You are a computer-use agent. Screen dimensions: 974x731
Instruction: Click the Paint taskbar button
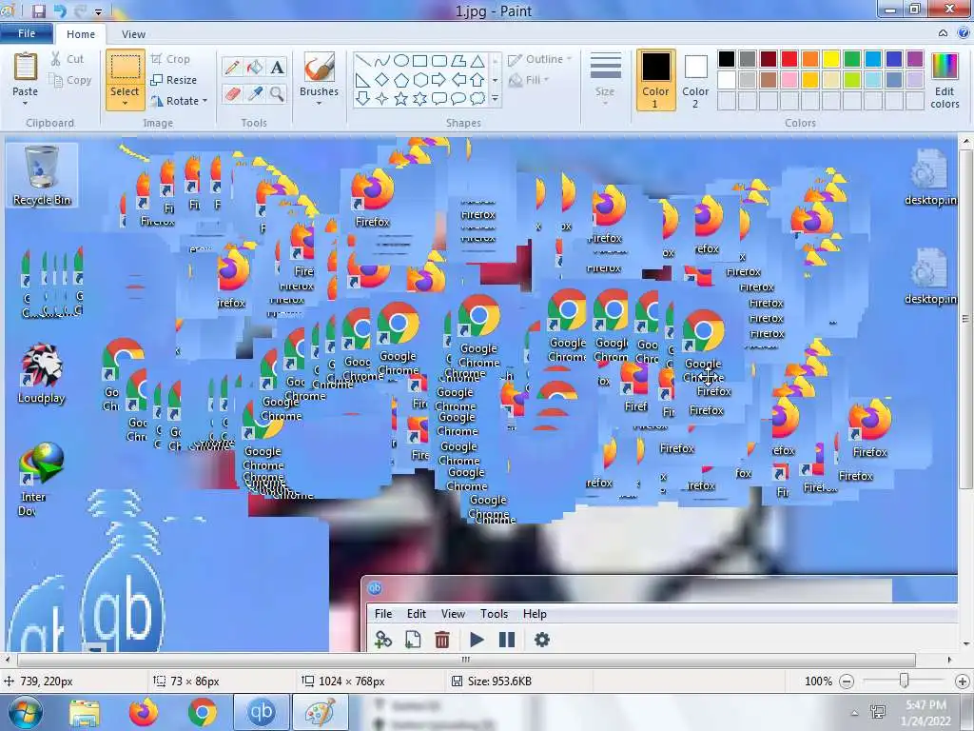pos(321,712)
